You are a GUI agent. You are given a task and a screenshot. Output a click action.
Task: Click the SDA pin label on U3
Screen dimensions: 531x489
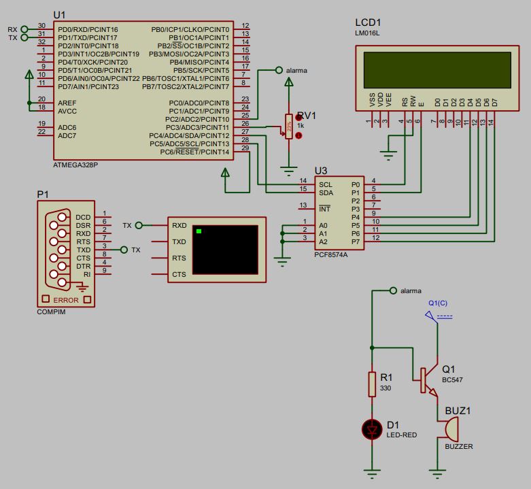point(326,192)
